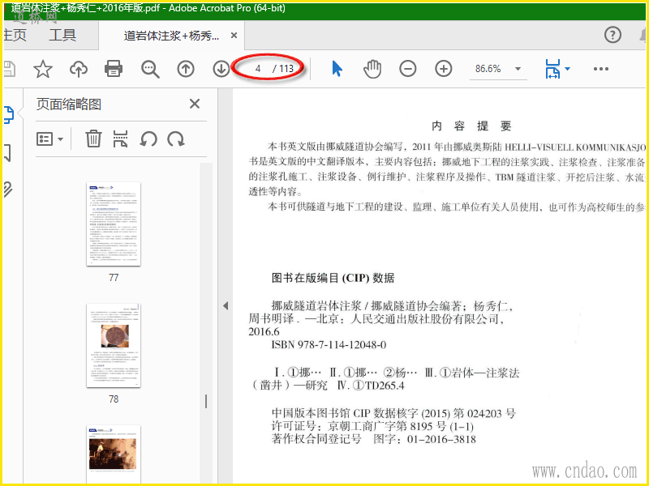Click the print pages icon in thumbnails toolbar
Viewport: 649px width, 486px height.
(120, 139)
